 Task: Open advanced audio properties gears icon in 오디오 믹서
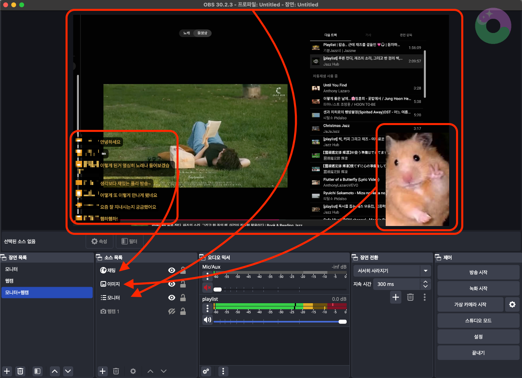pos(206,371)
